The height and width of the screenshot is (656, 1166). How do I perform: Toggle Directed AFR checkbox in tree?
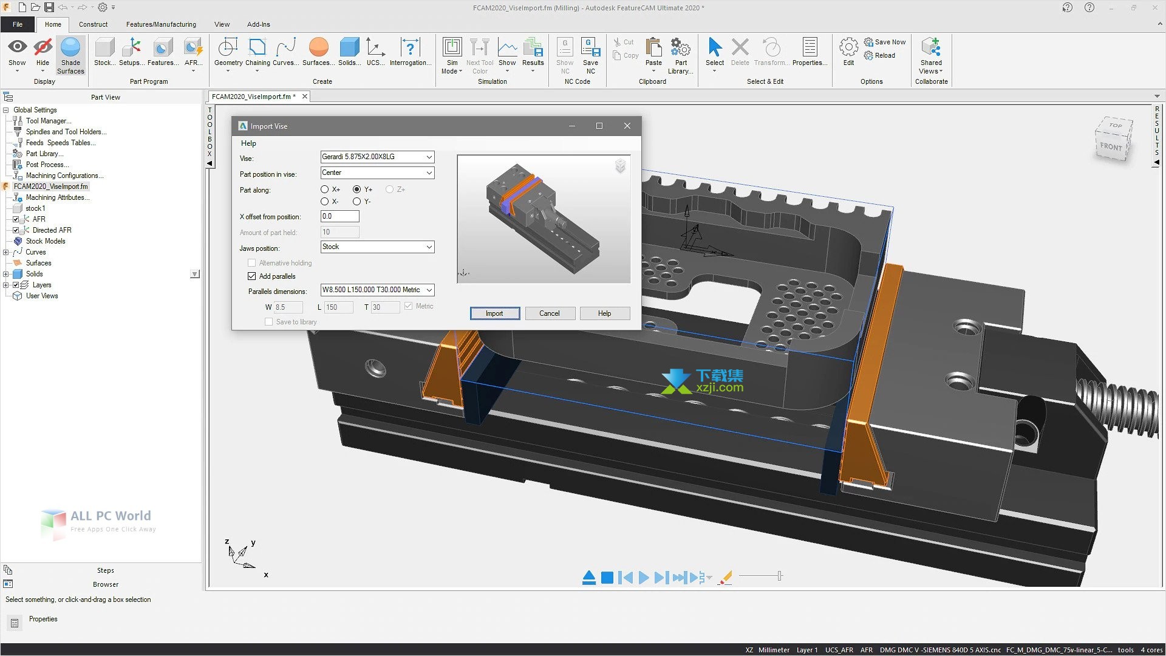(x=16, y=230)
